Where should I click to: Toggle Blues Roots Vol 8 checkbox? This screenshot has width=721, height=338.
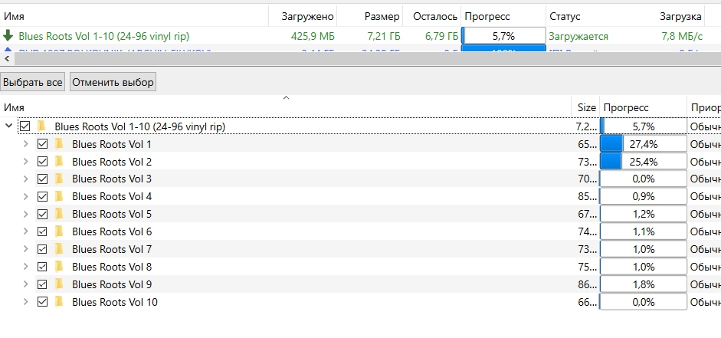pos(42,267)
